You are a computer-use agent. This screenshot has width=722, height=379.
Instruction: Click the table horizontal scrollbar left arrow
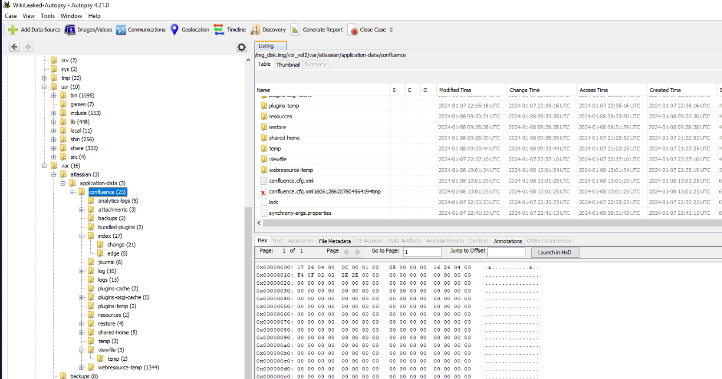pos(259,223)
